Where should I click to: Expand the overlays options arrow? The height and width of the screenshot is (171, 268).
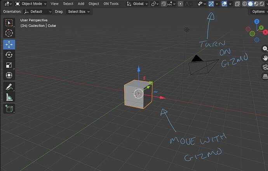pyautogui.click(x=230, y=4)
